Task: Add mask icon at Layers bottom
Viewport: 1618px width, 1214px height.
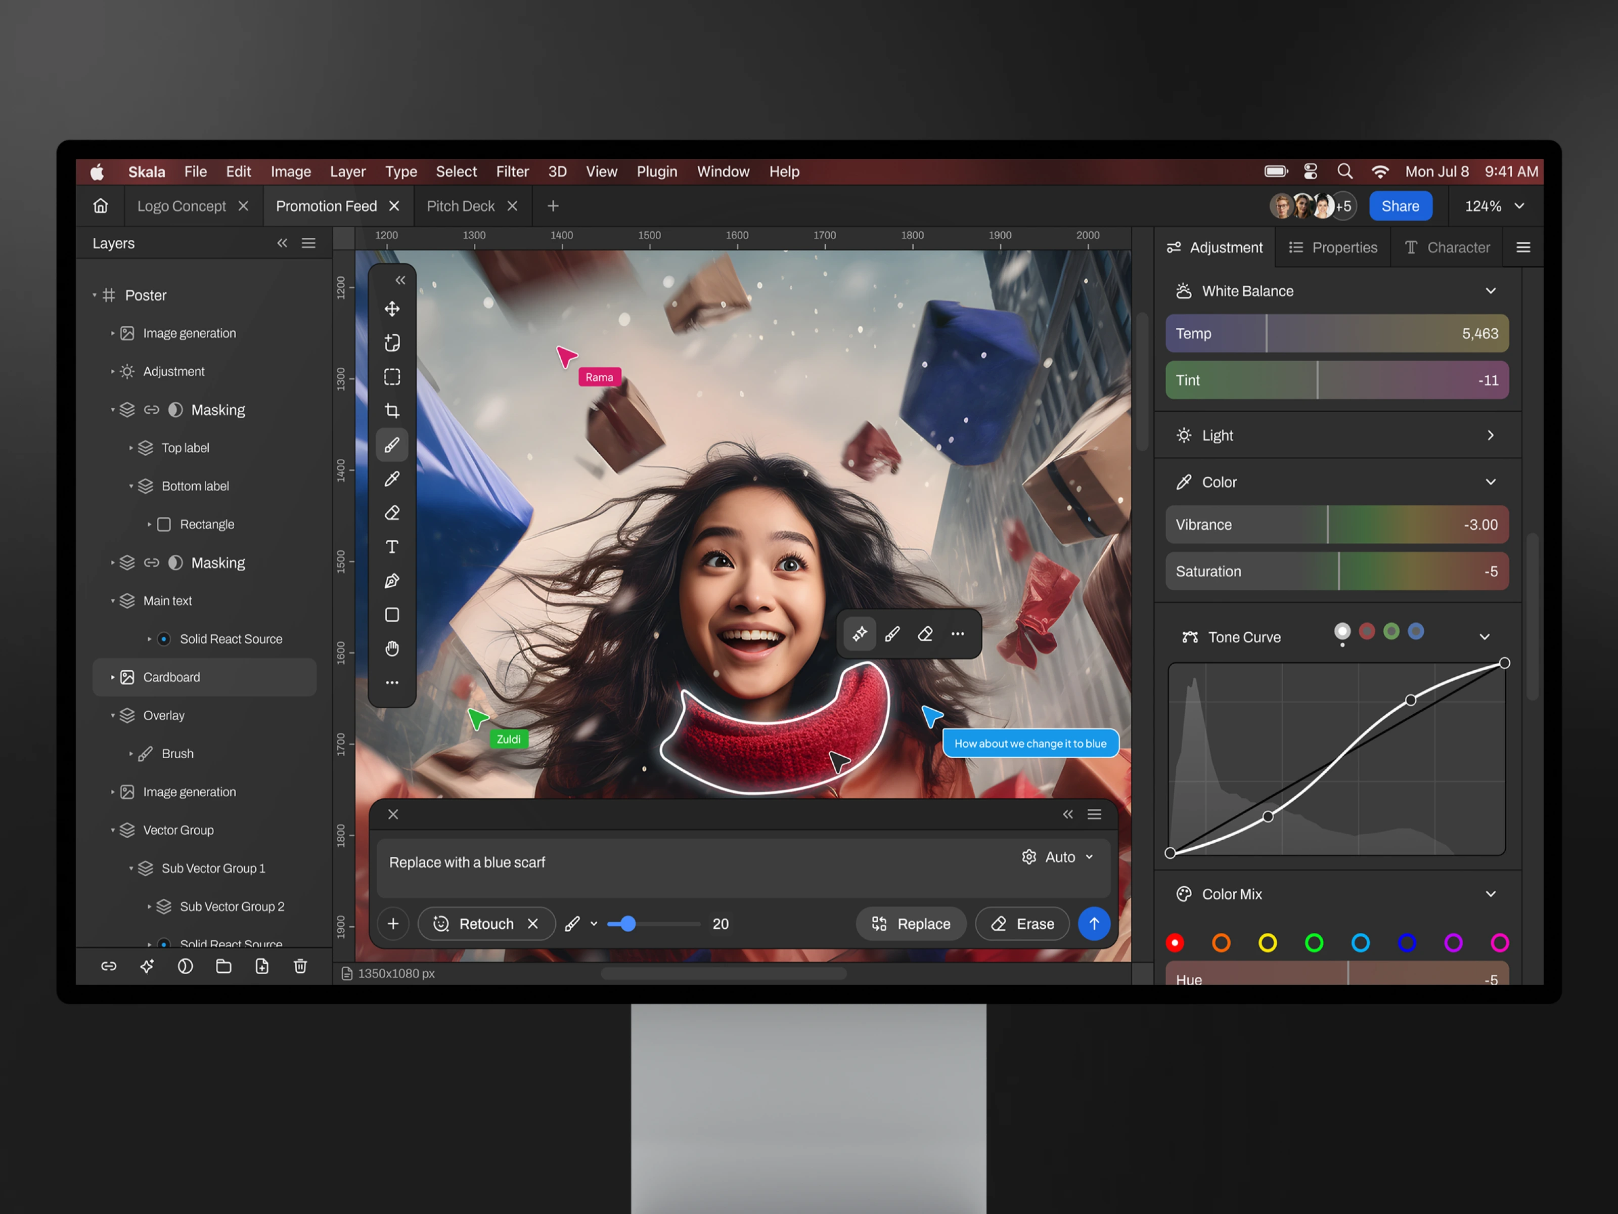Action: click(186, 967)
